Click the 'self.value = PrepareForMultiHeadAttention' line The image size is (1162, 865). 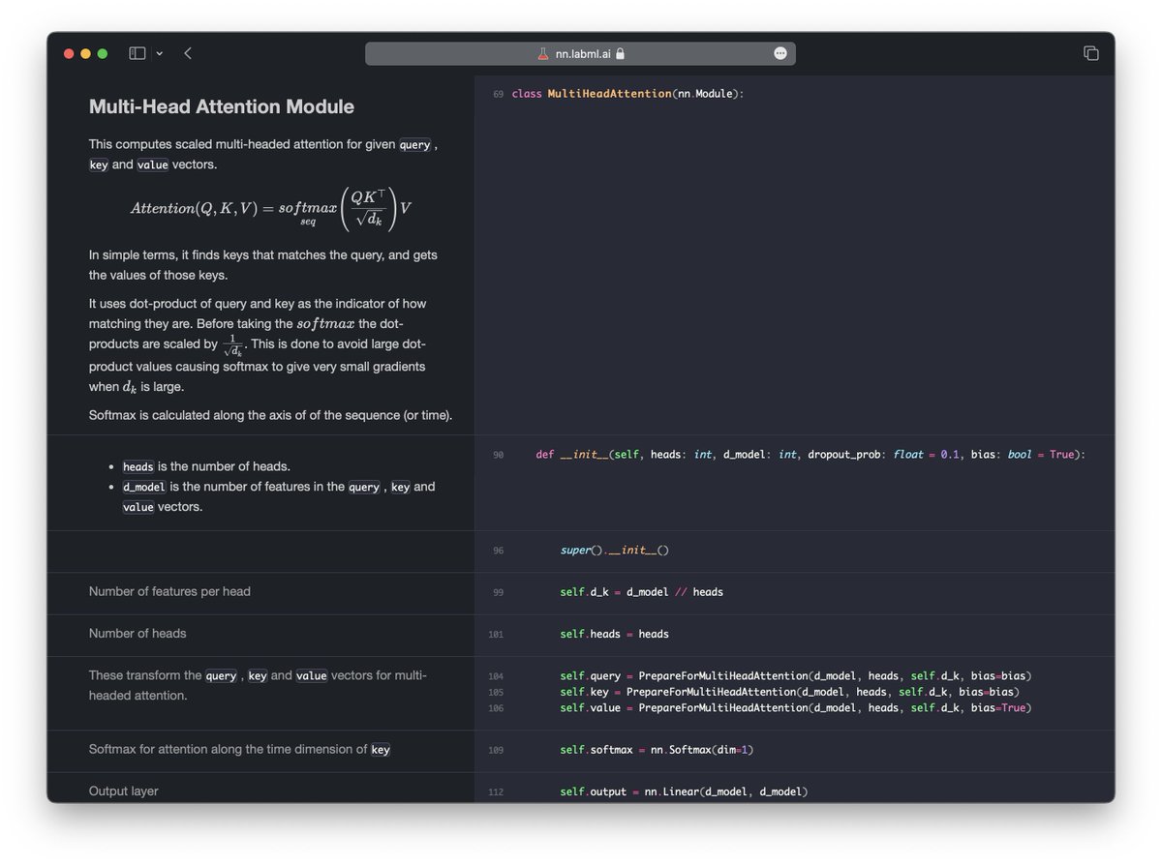point(796,707)
